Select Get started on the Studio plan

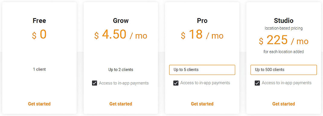283,104
